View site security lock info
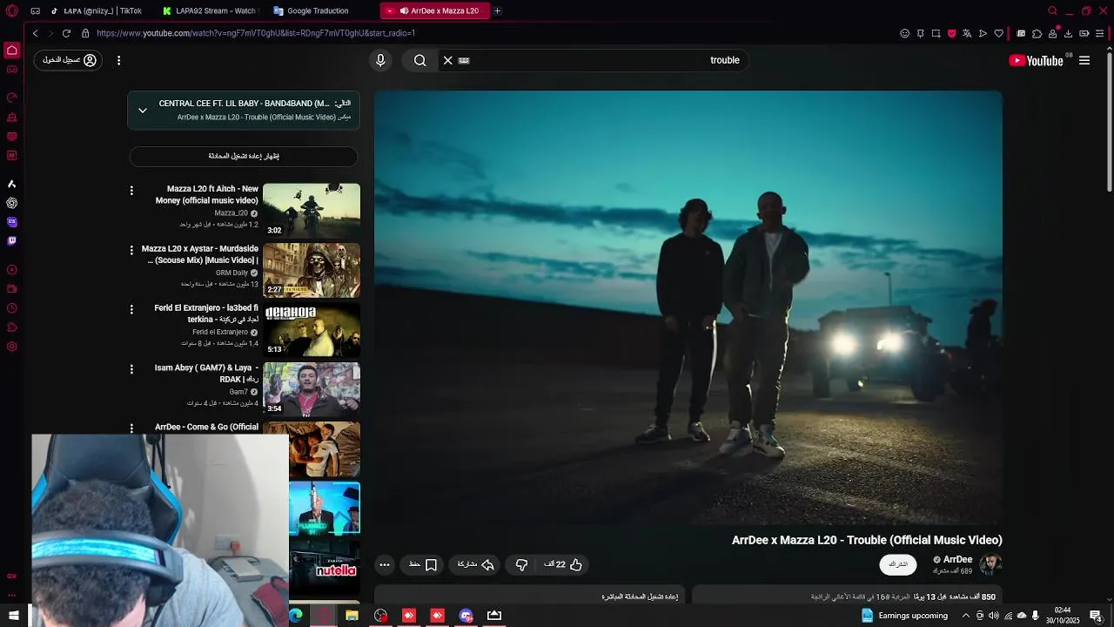Image resolution: width=1114 pixels, height=627 pixels. pos(85,33)
